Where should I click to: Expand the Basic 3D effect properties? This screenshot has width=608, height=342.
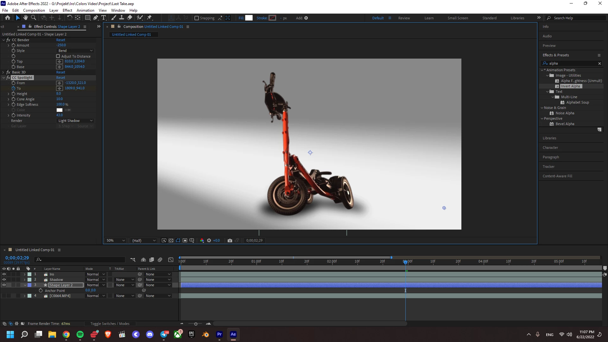tap(3, 72)
